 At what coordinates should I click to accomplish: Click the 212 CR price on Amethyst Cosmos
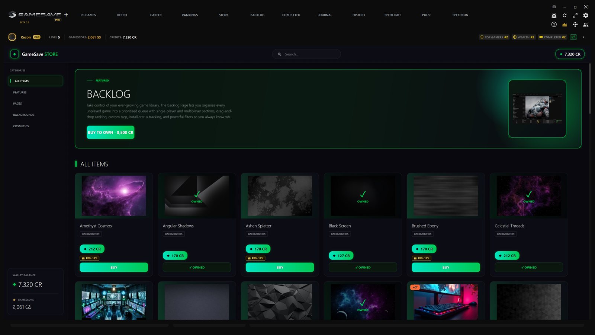click(92, 249)
